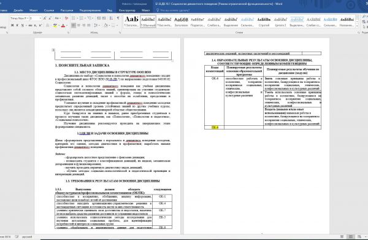The image size is (368, 240).
Task: Open the Вид tab
Action: [110, 10]
